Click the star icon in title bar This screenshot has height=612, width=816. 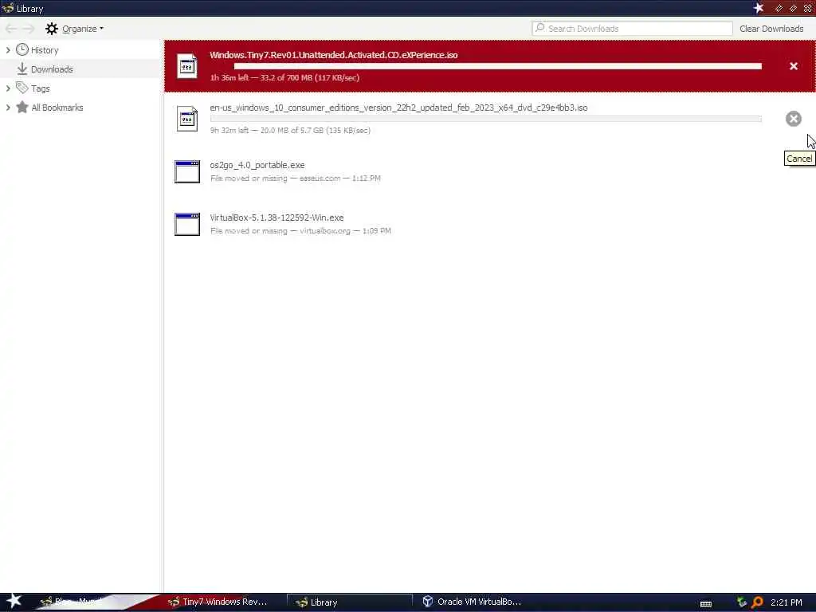[759, 8]
